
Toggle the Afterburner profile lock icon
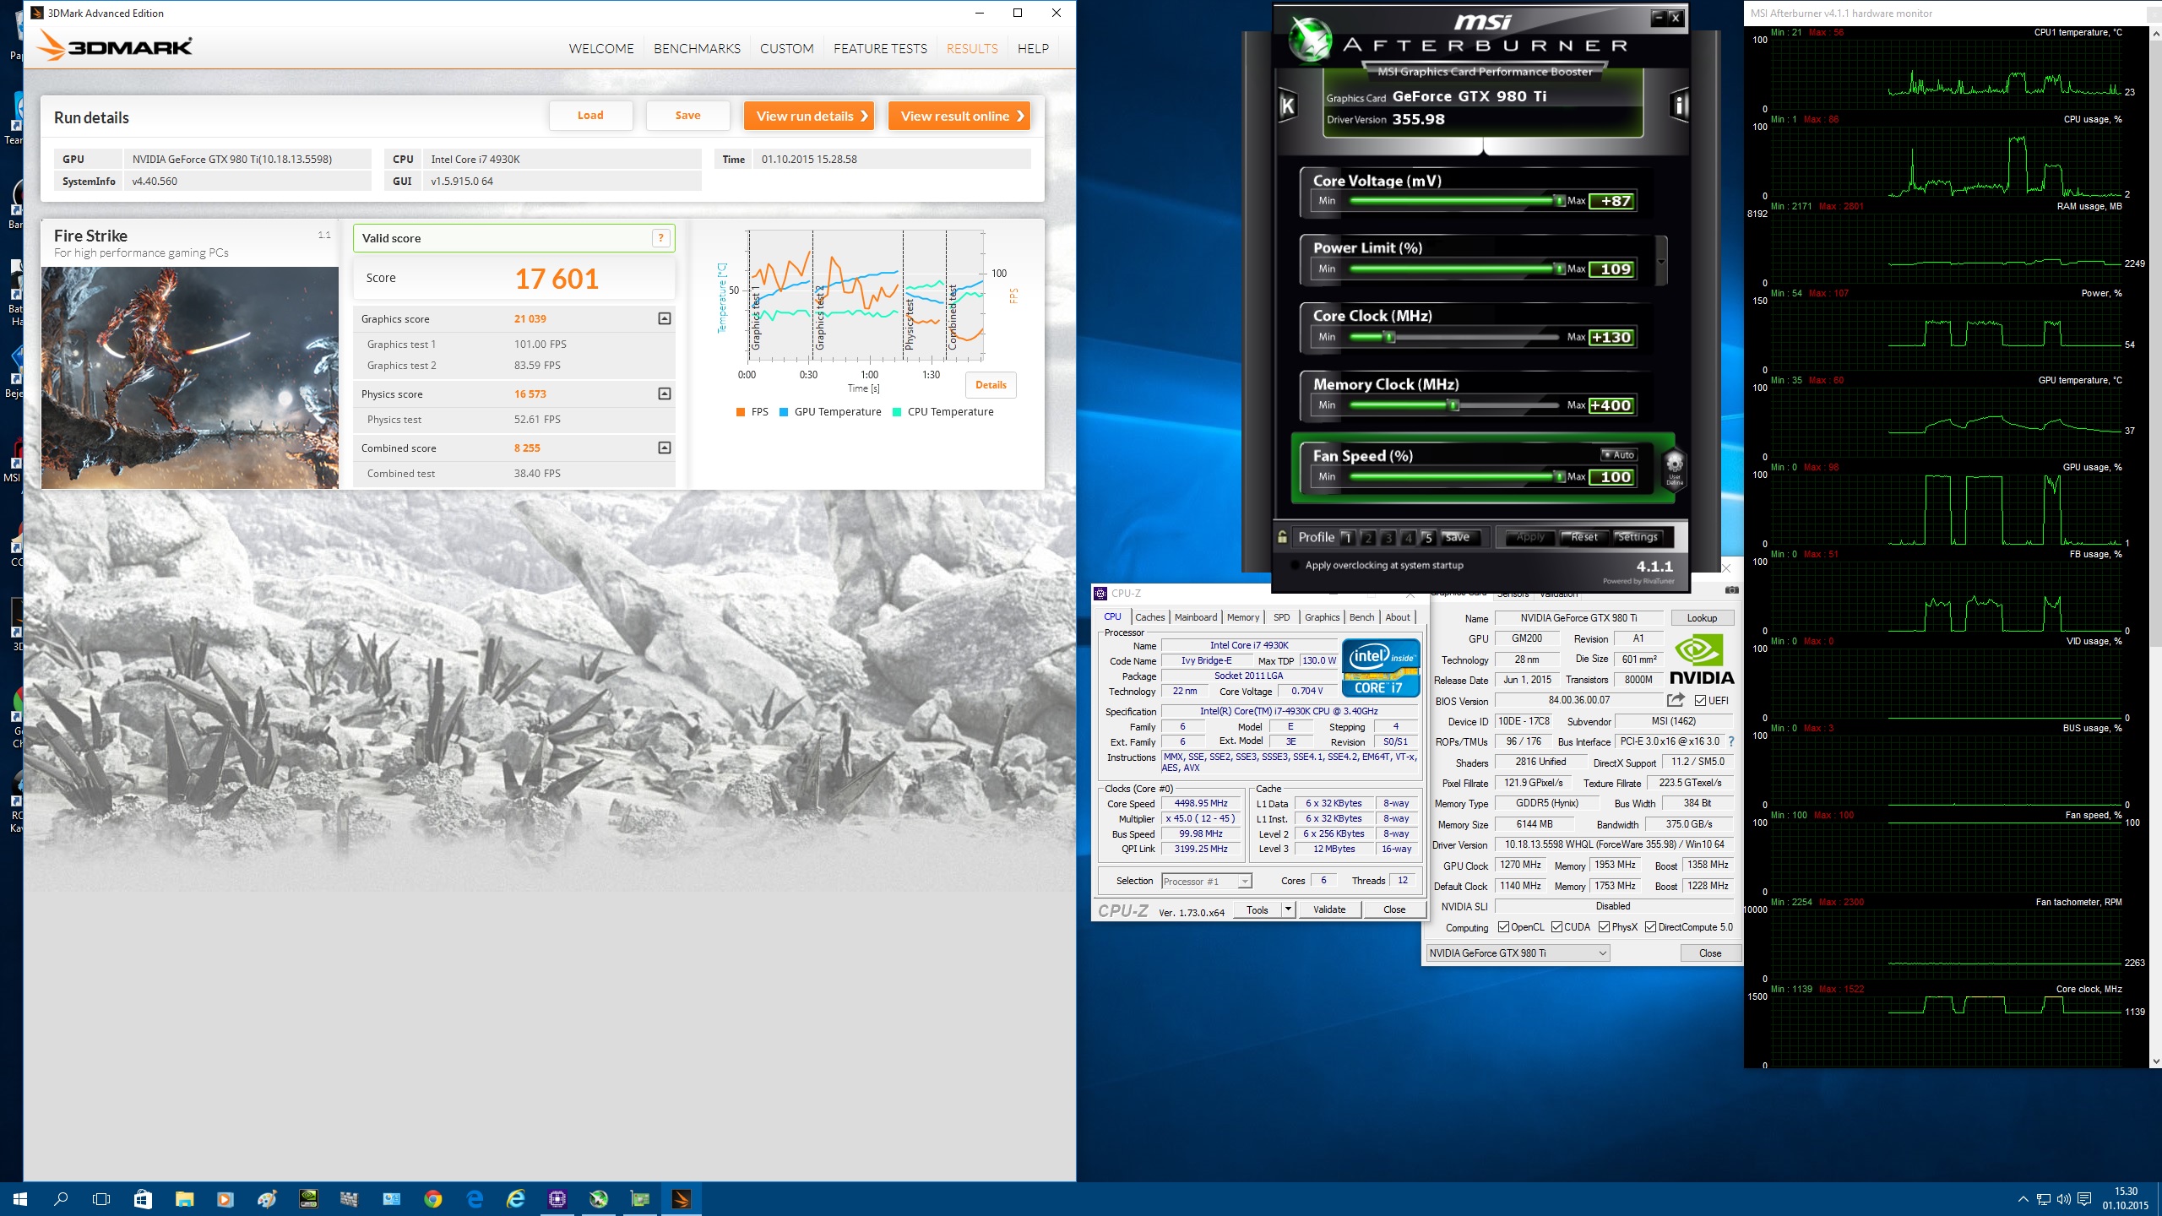[1282, 537]
